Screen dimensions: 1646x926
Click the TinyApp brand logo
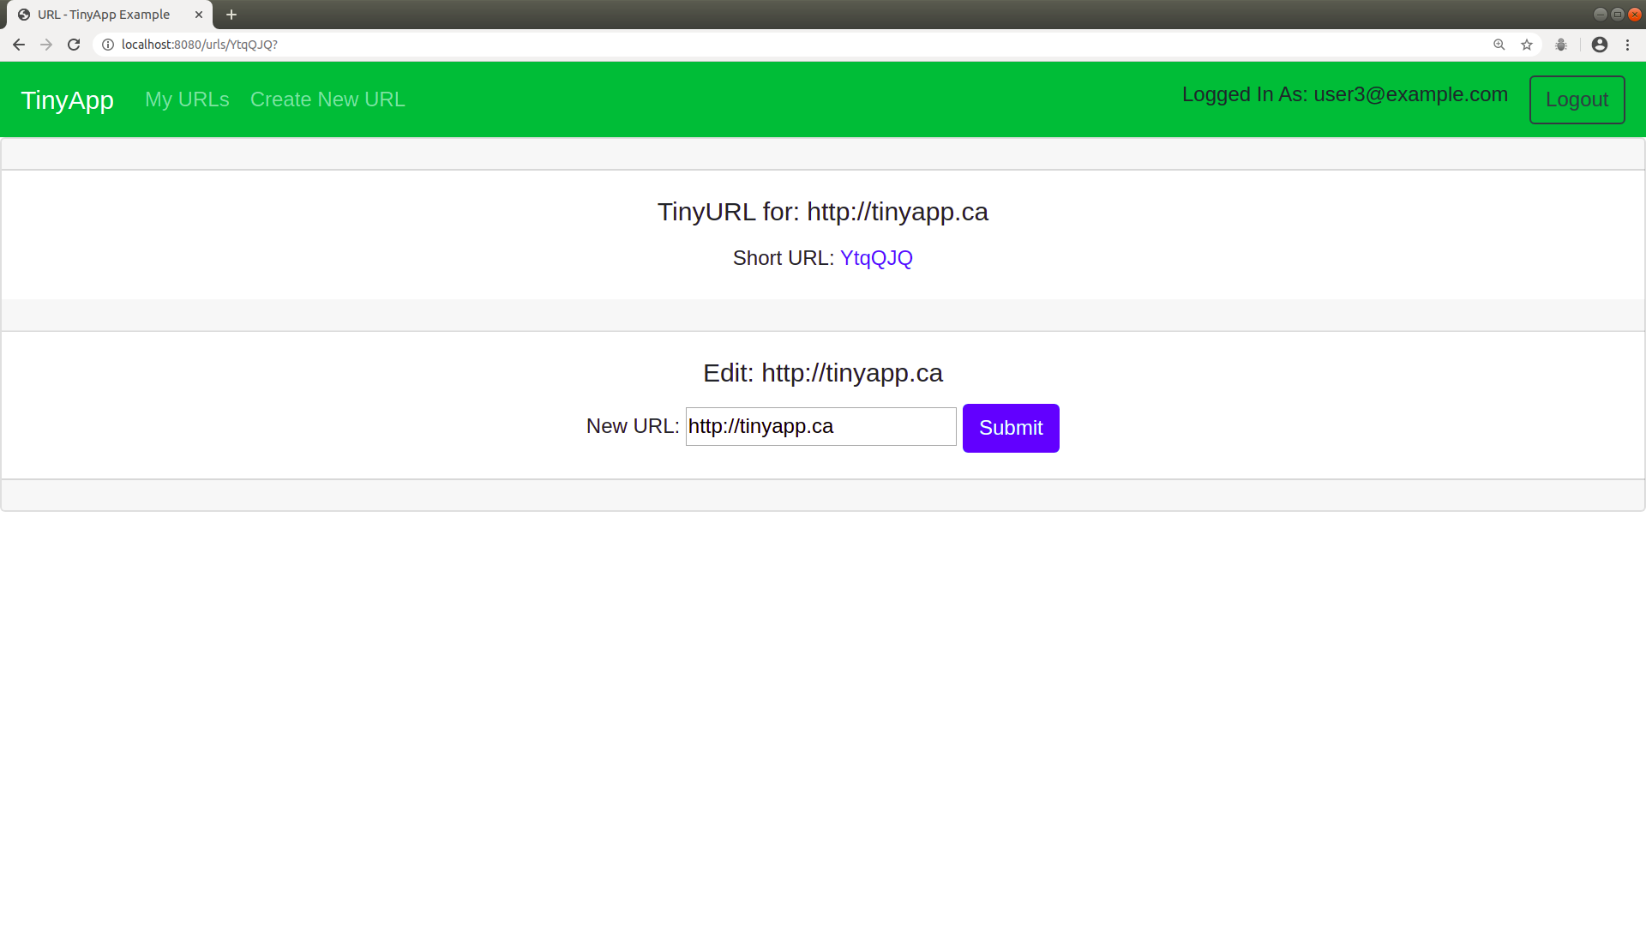pos(67,100)
